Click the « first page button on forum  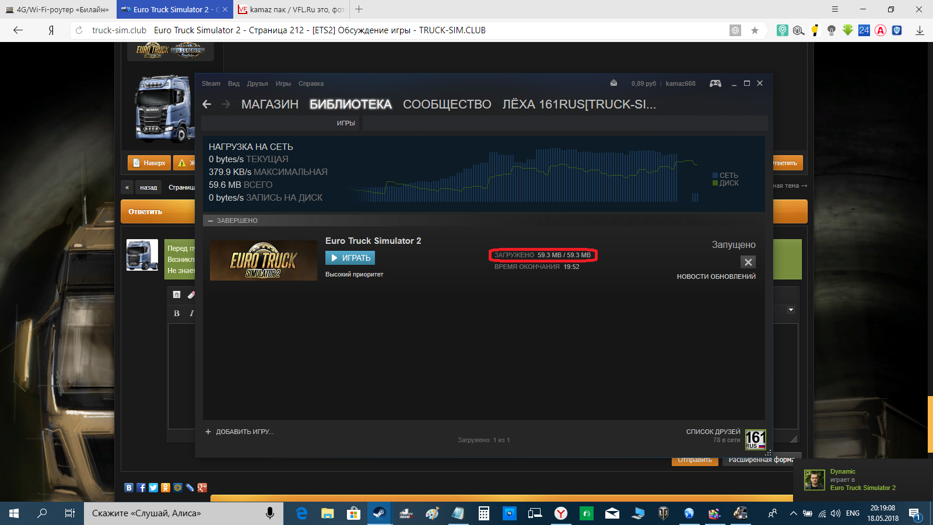(x=127, y=187)
